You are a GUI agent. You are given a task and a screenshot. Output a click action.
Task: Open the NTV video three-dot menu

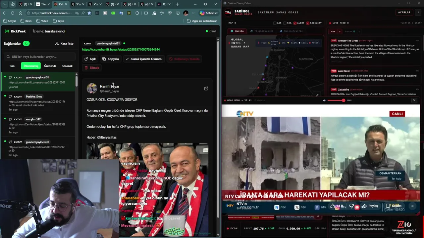coord(412,206)
